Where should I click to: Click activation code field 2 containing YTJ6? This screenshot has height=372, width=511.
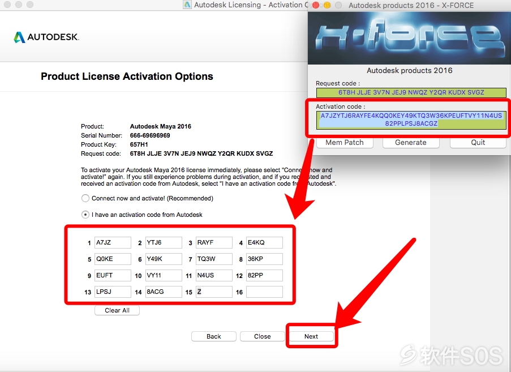[164, 242]
